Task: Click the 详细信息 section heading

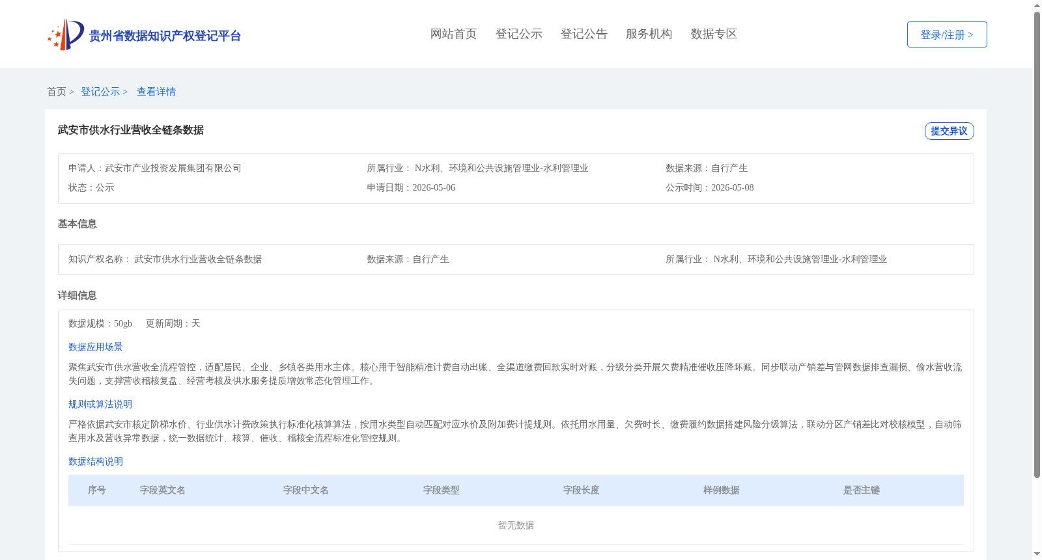Action: (77, 295)
